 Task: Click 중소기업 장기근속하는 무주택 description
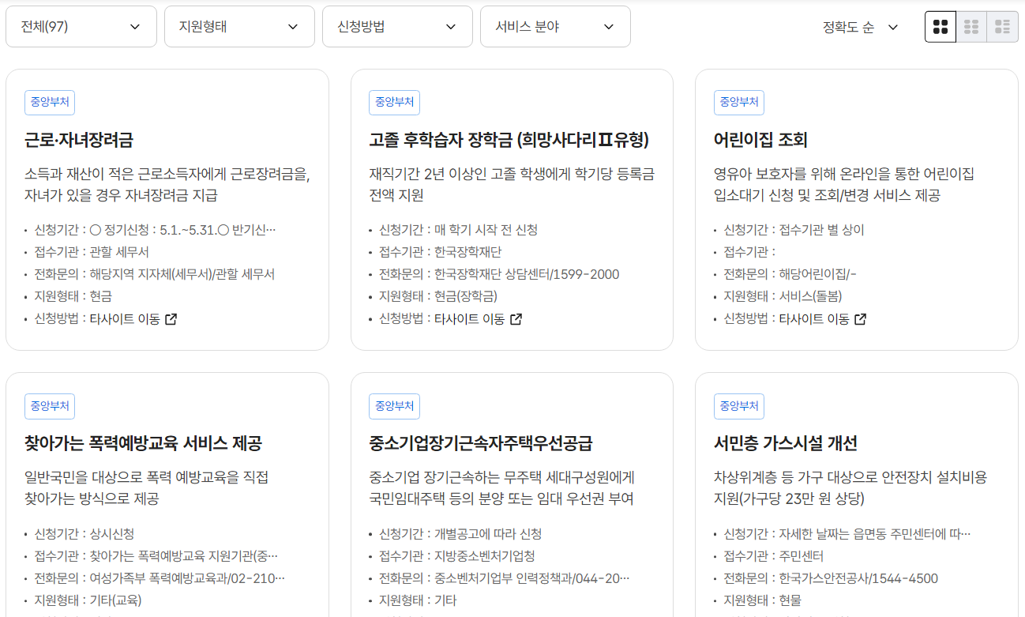pos(501,488)
